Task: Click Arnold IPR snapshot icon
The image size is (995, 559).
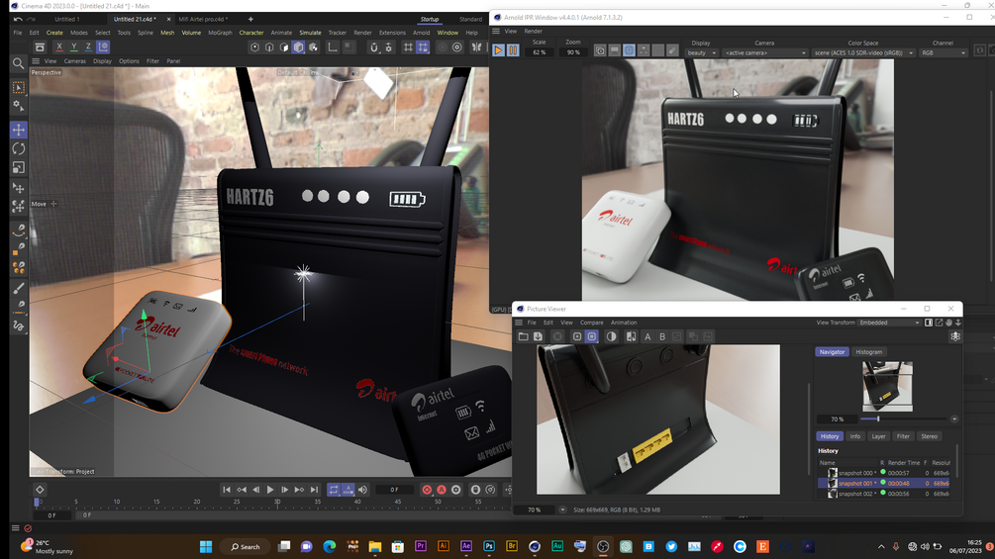Action: pyautogui.click(x=600, y=50)
